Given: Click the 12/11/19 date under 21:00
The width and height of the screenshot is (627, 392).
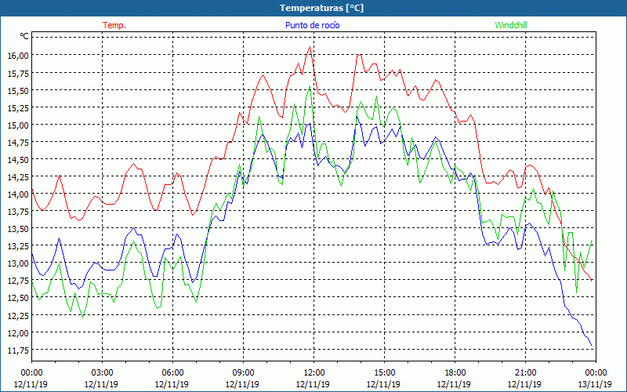Looking at the screenshot, I should pyautogui.click(x=524, y=384).
